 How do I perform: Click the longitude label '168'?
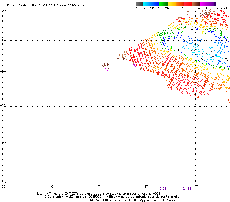click(51, 186)
